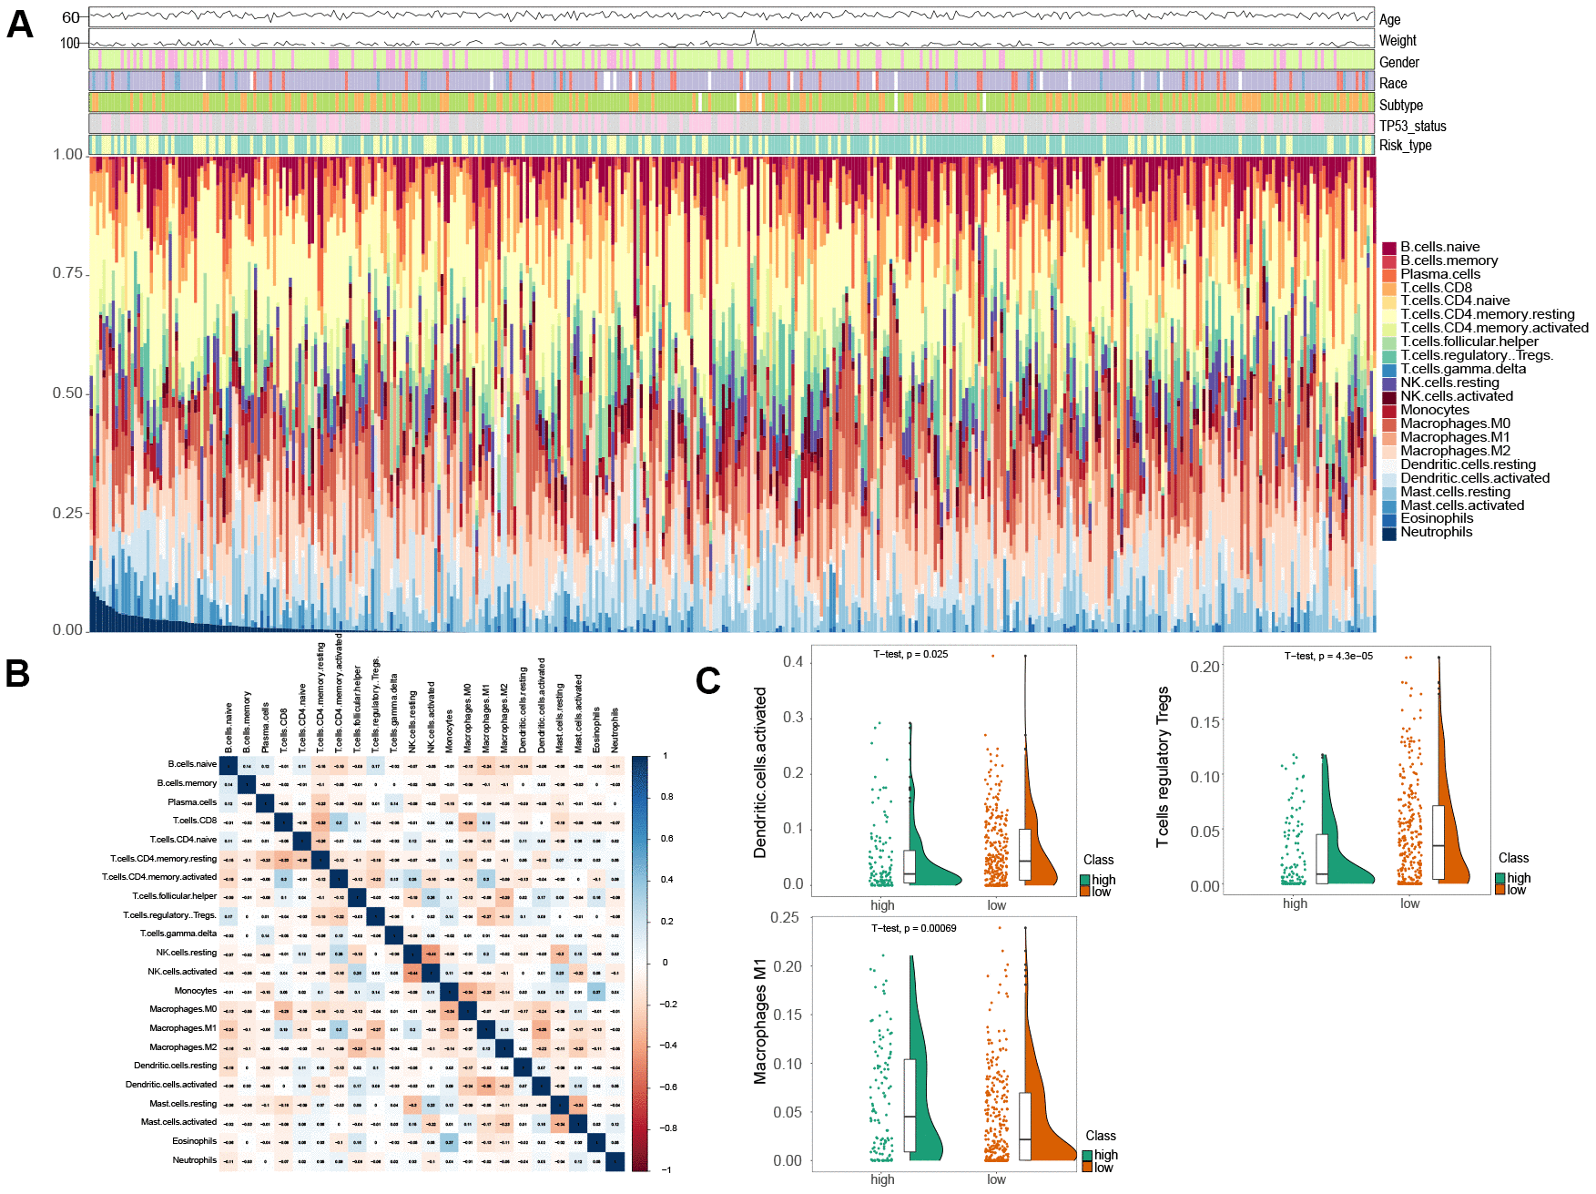The image size is (1596, 1194).
Task: Click the rotated Neutrophils column label in panel B
Action: pos(615,730)
